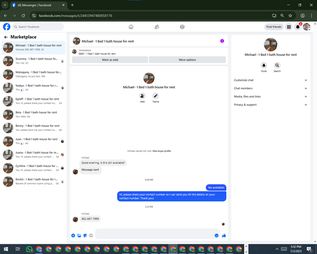Expand the Privacy & support section
The image size is (317, 254).
271,105
